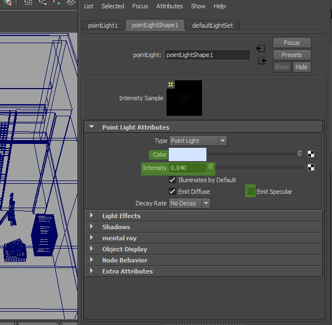Open the light Color swatch
The height and width of the screenshot is (325, 332).
[188, 154]
